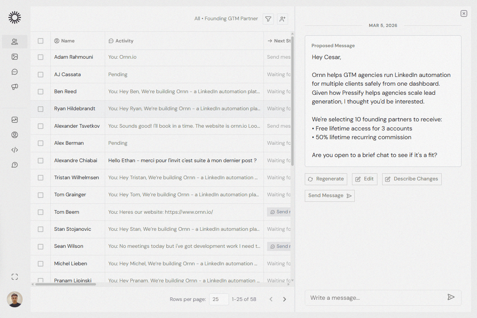Open the filter funnel button

click(x=268, y=19)
